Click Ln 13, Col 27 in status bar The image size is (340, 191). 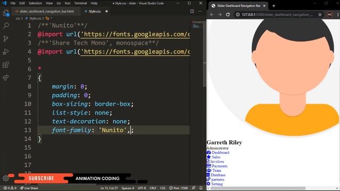coord(109,188)
